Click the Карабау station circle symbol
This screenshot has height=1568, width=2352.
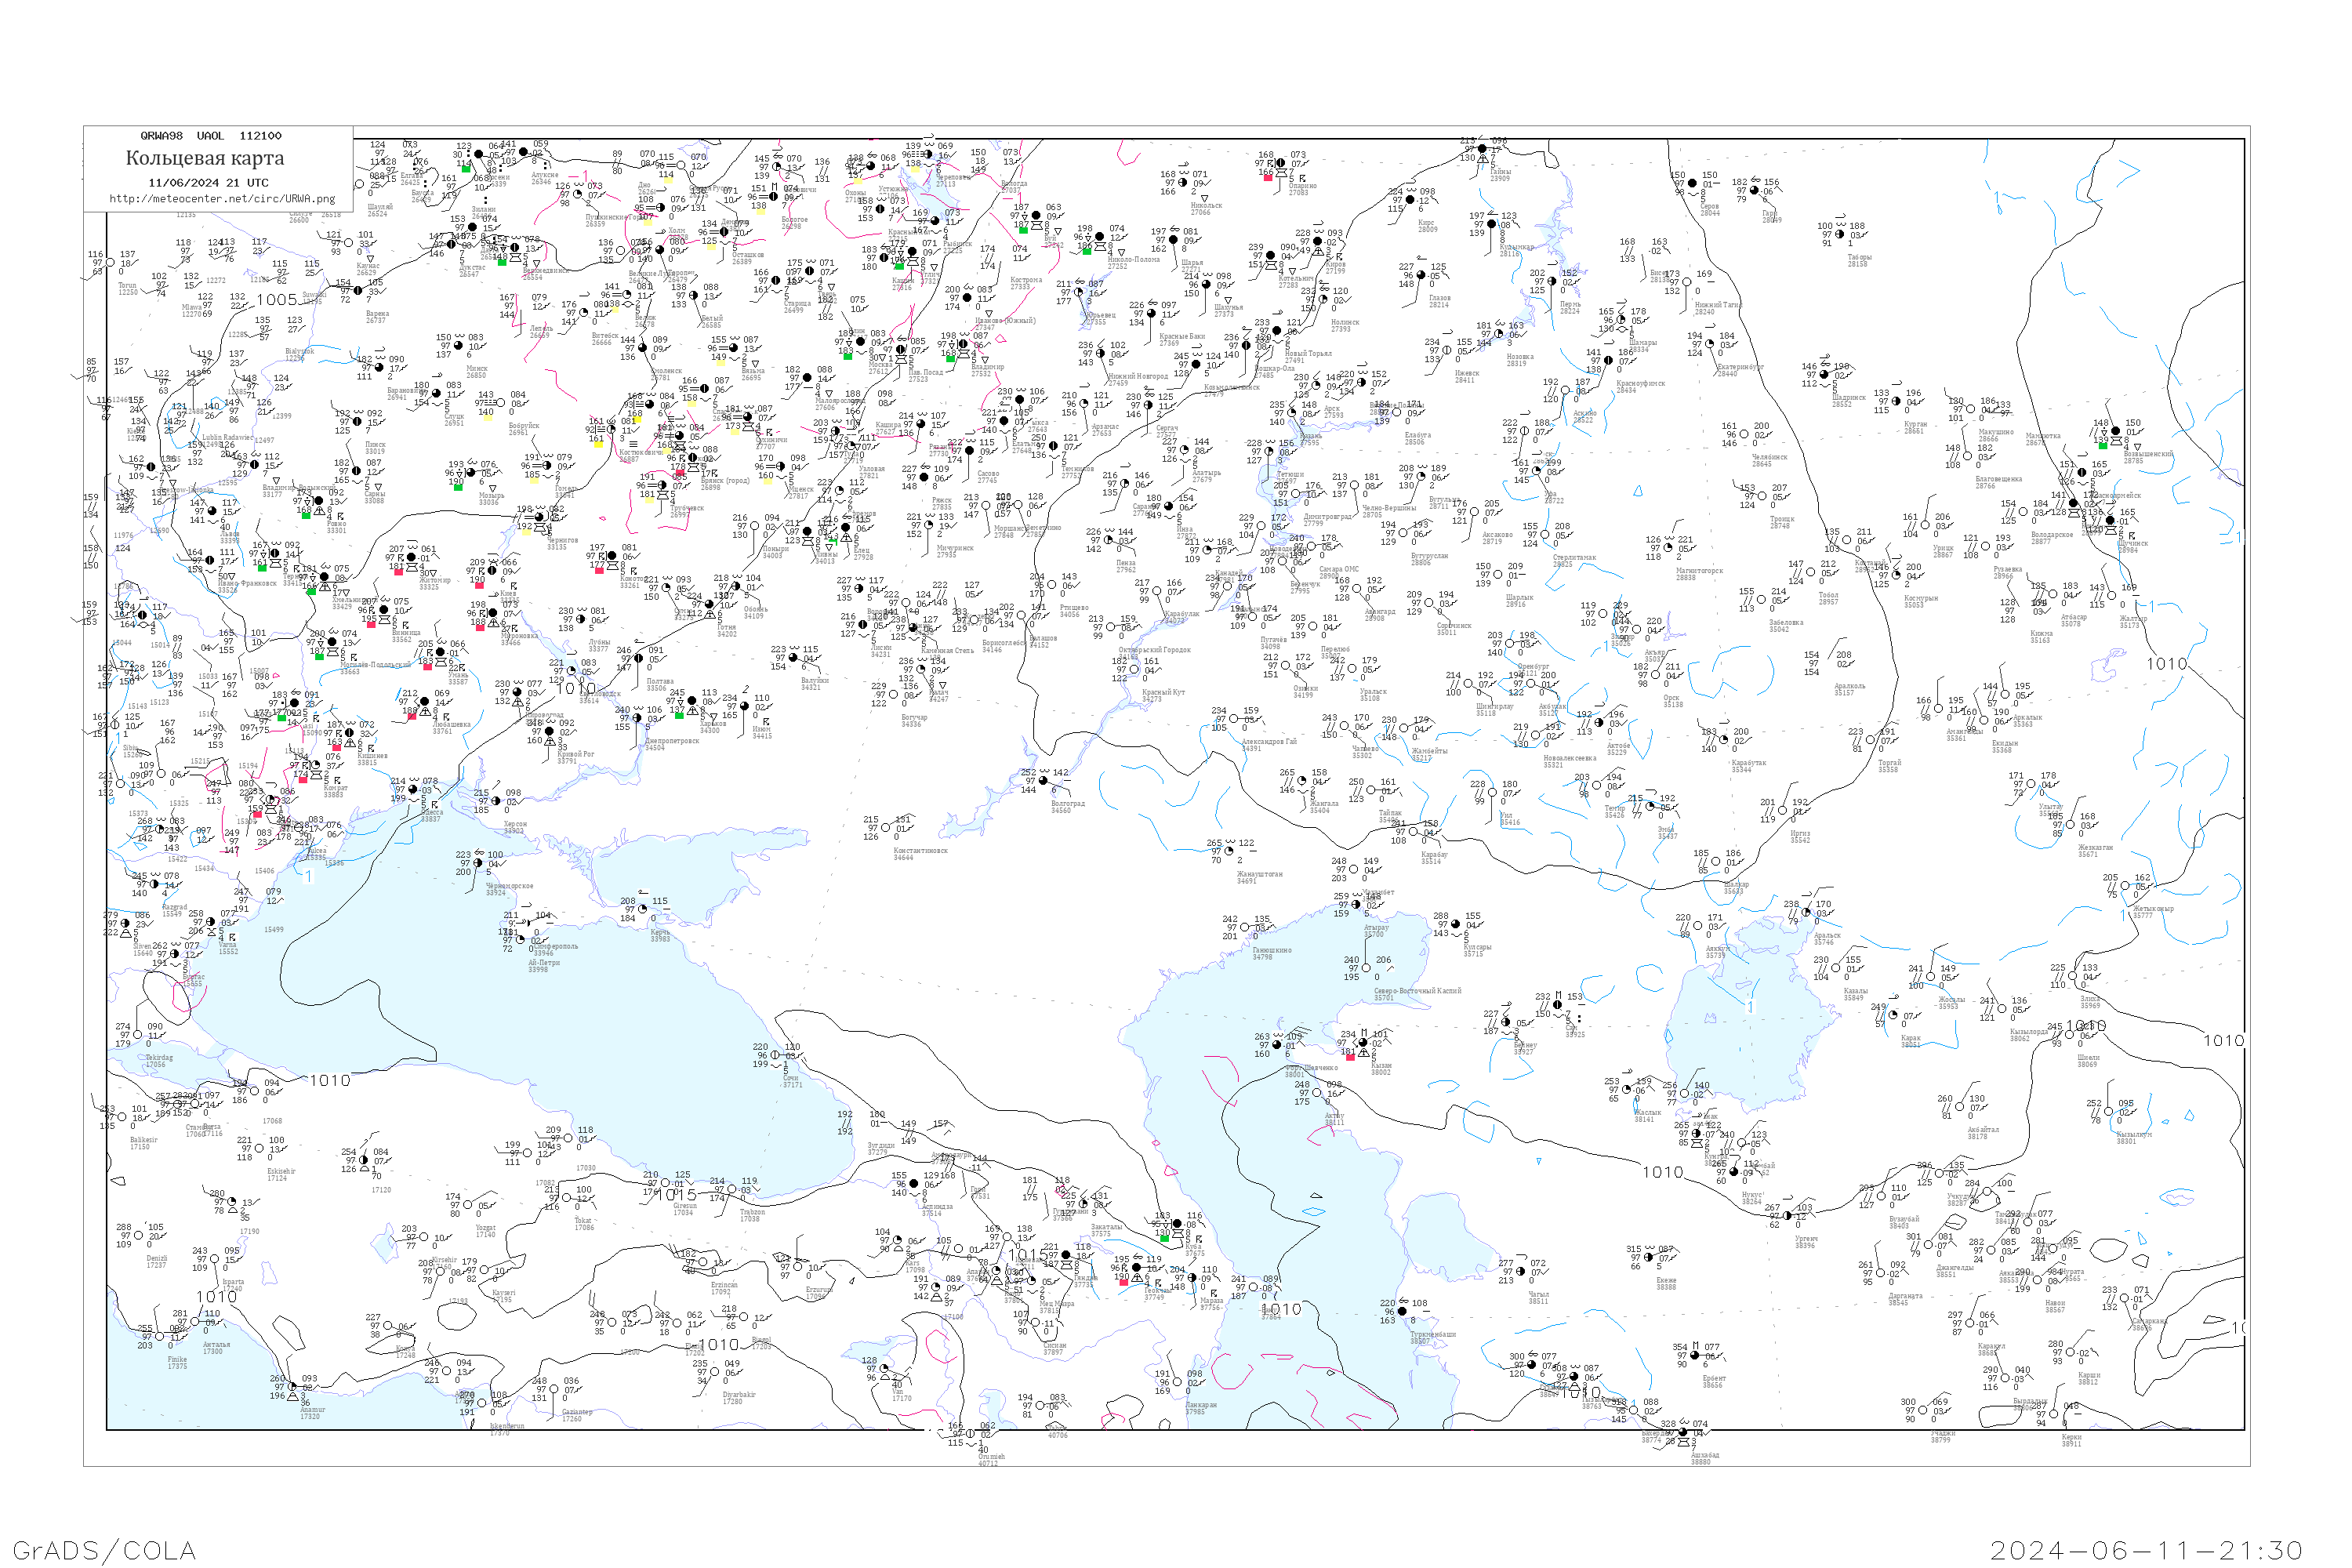click(x=1413, y=832)
